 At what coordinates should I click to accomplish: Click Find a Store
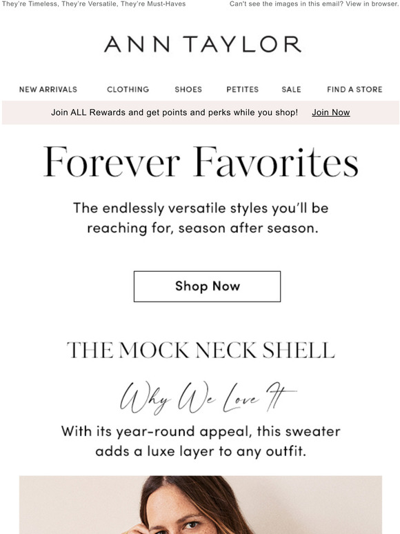354,90
